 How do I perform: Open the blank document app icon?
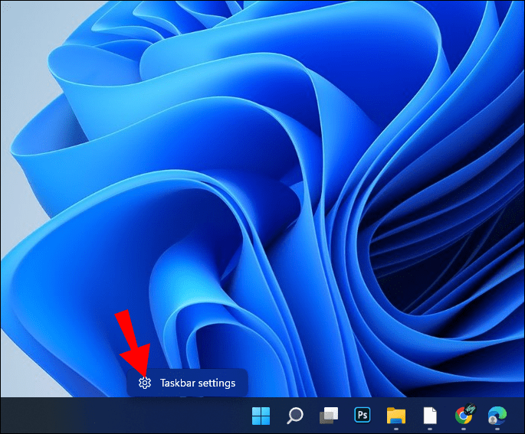pyautogui.click(x=430, y=416)
